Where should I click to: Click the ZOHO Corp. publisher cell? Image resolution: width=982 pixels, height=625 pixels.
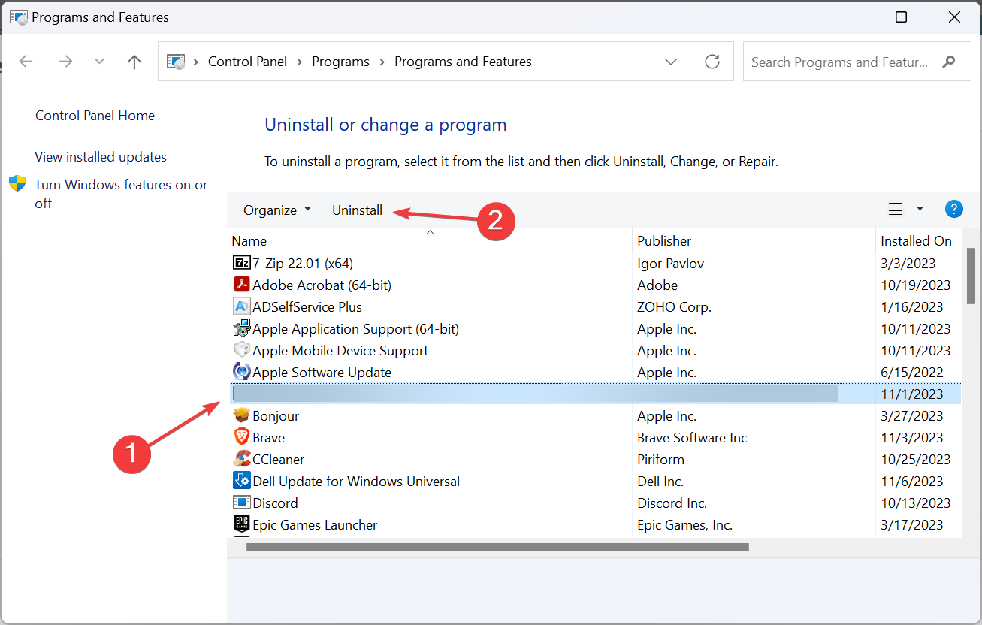tap(674, 306)
